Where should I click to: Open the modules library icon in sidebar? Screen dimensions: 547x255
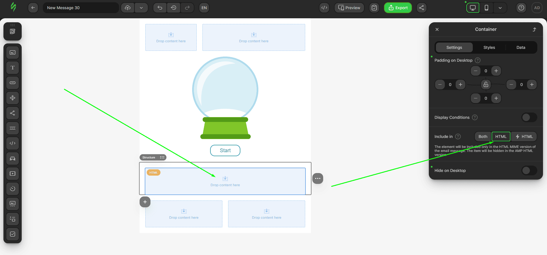click(13, 31)
